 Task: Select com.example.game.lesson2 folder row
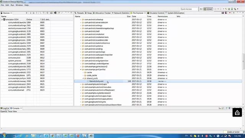pos(158,67)
